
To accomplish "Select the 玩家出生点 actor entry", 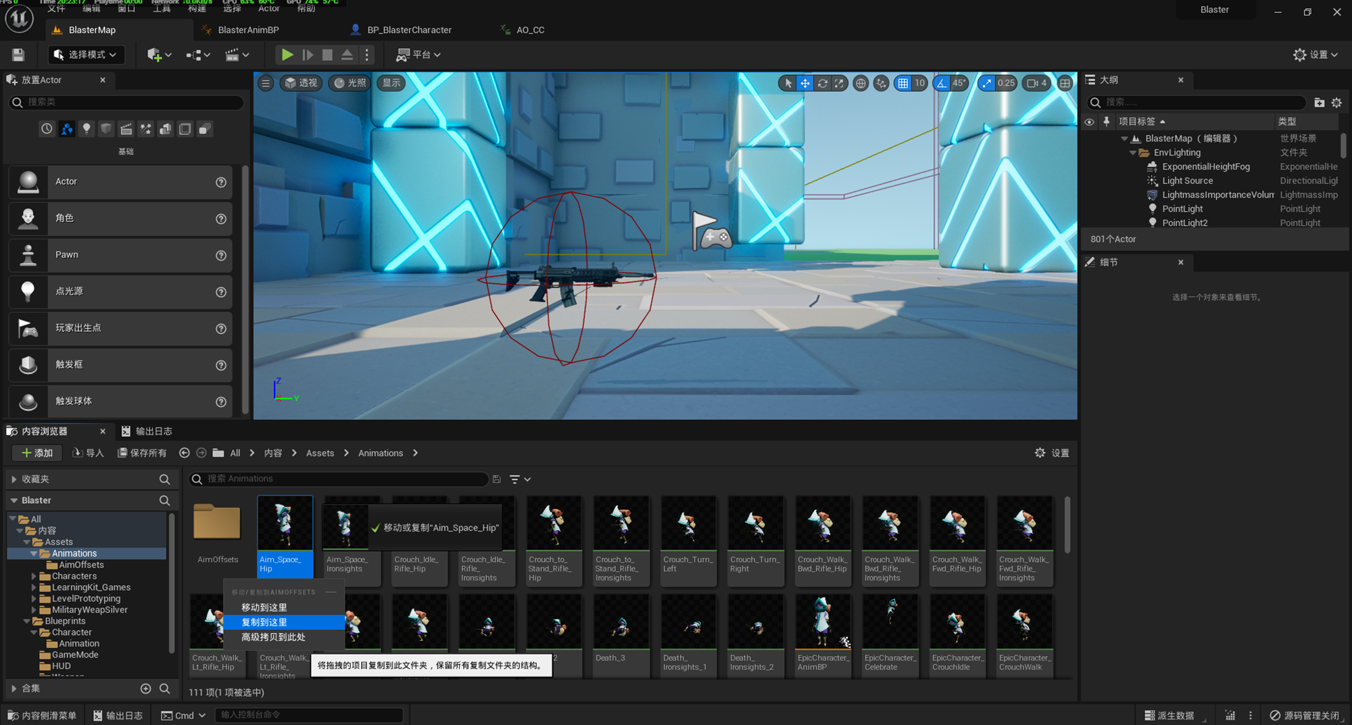I will point(120,328).
